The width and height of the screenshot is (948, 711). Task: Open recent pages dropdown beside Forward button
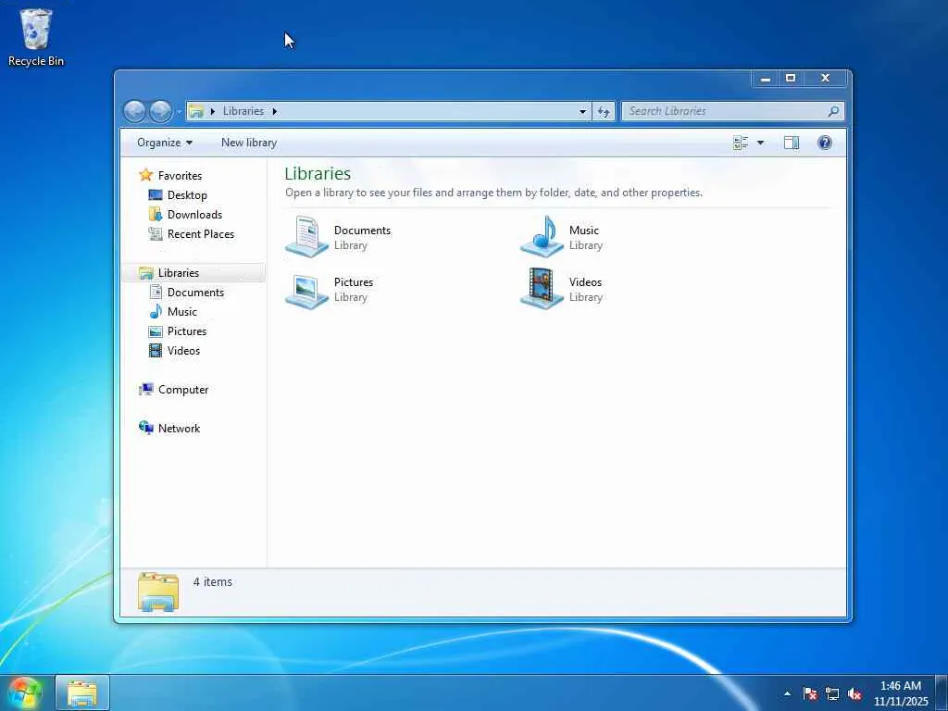(x=179, y=112)
